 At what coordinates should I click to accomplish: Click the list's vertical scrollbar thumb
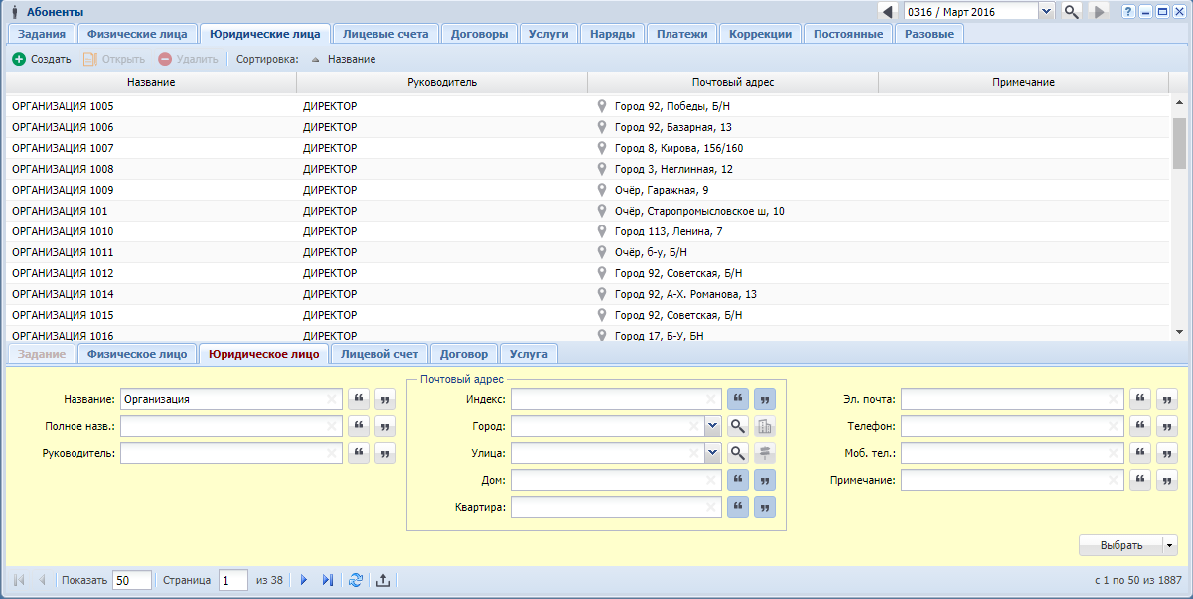1179,143
